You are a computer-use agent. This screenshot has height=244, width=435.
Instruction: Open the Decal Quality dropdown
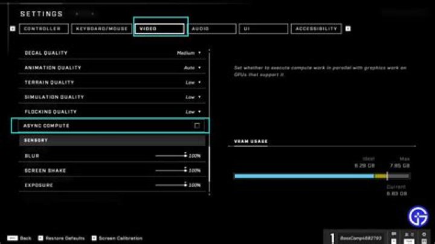pyautogui.click(x=189, y=53)
